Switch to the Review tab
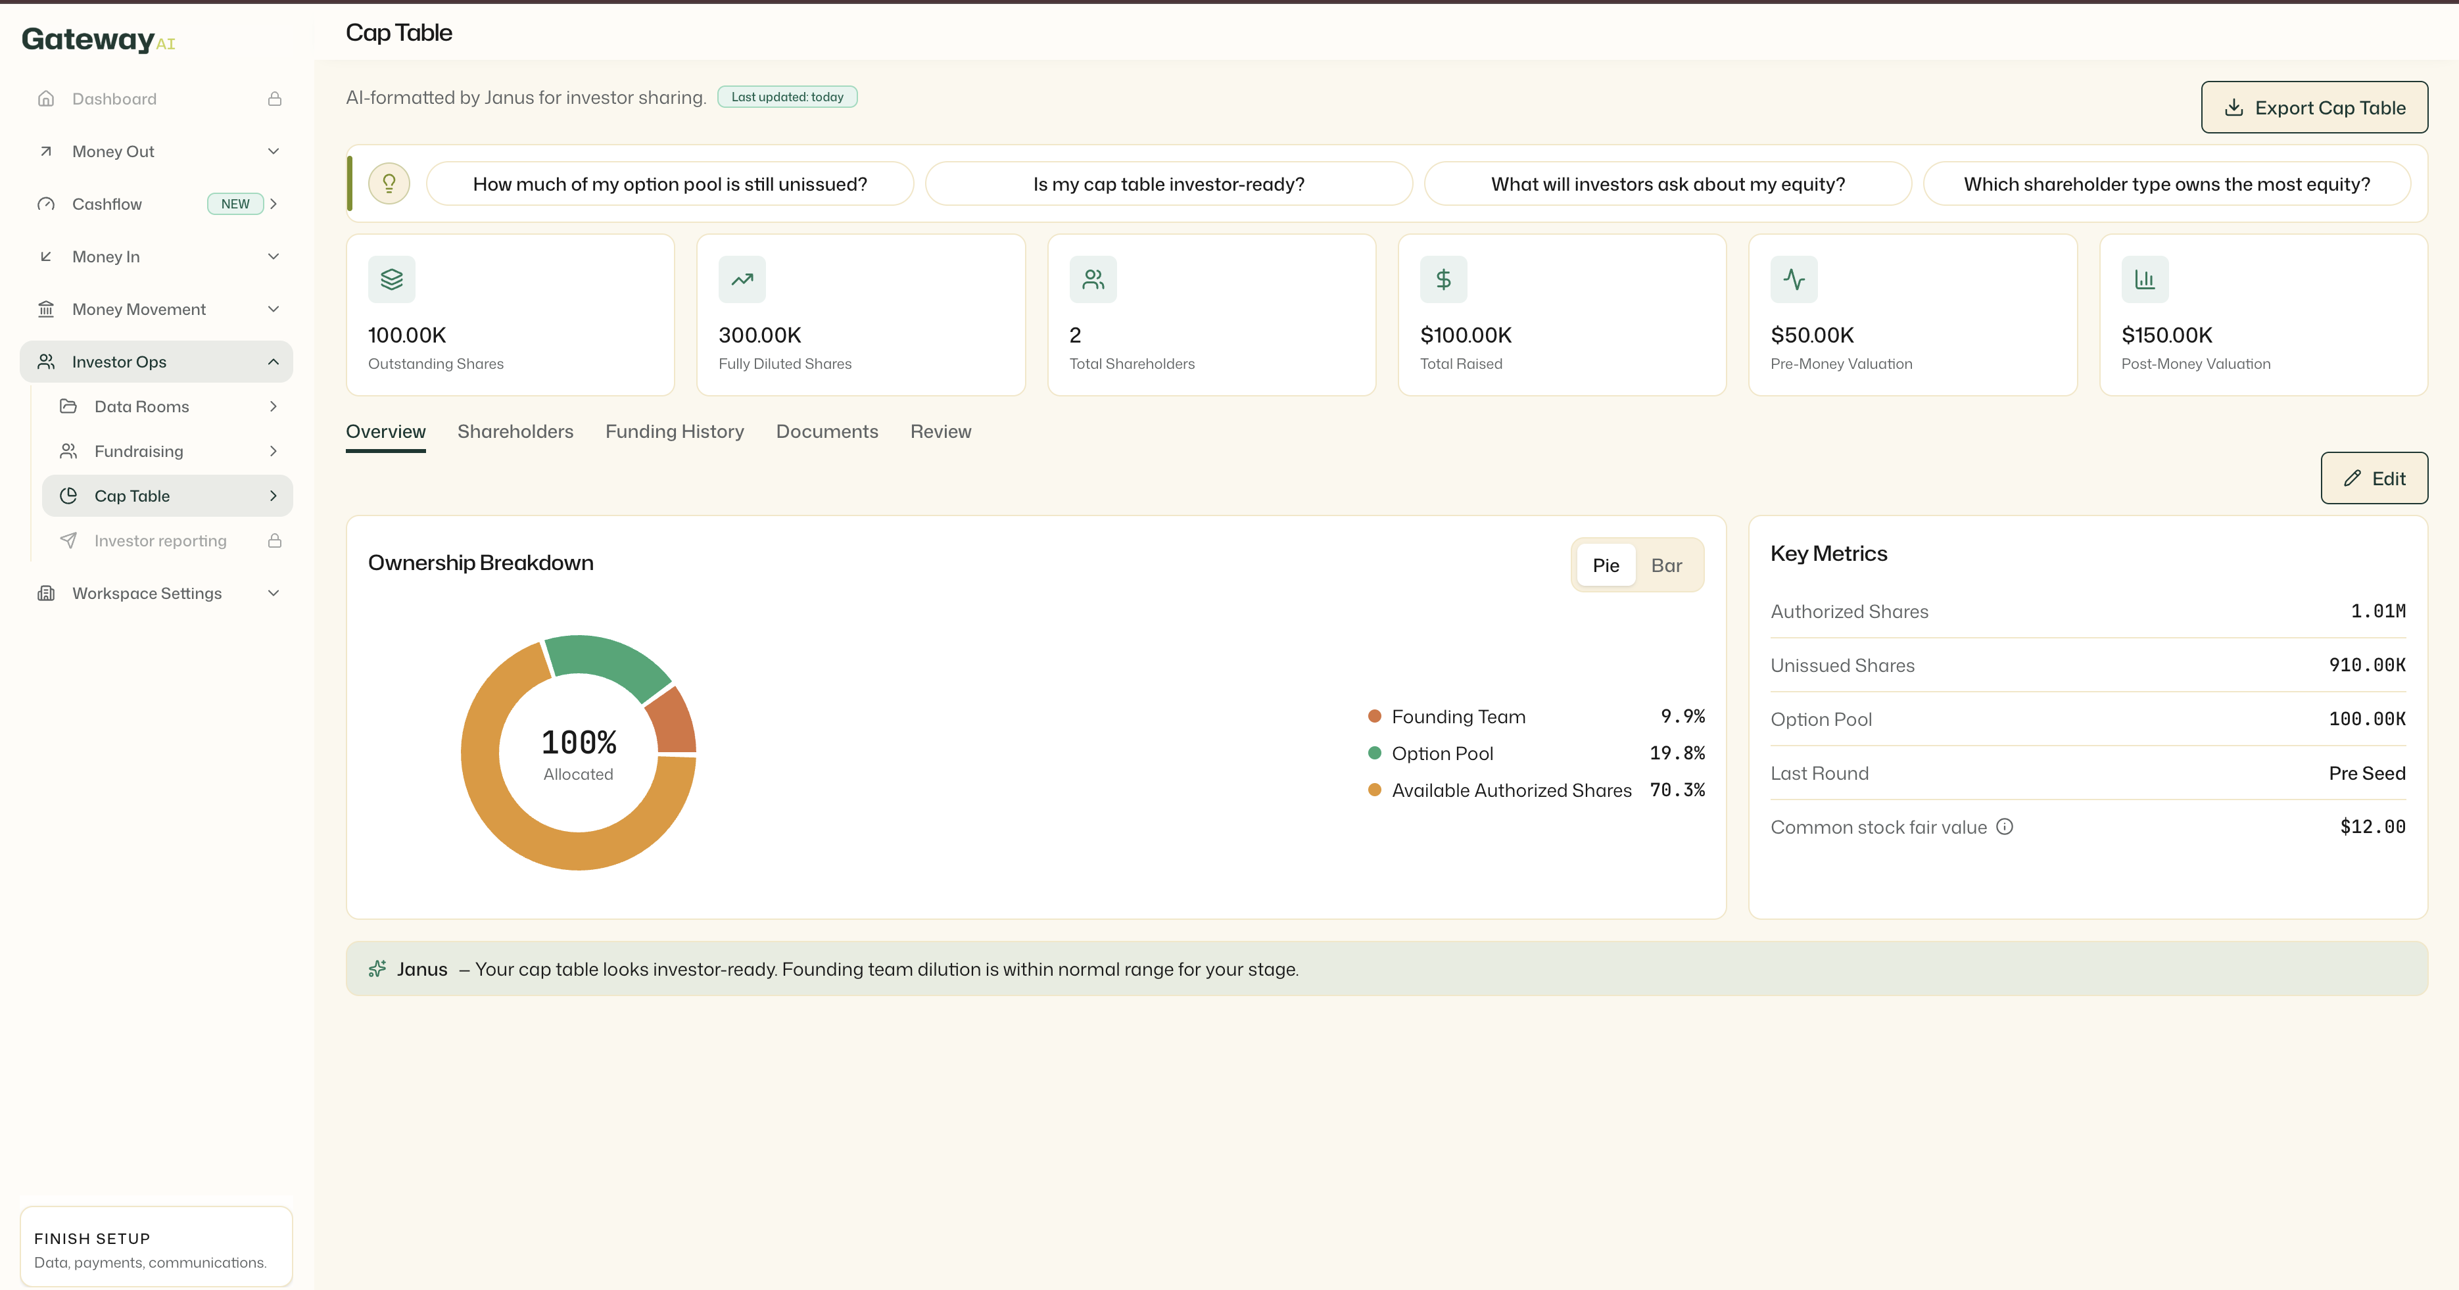 (x=940, y=431)
